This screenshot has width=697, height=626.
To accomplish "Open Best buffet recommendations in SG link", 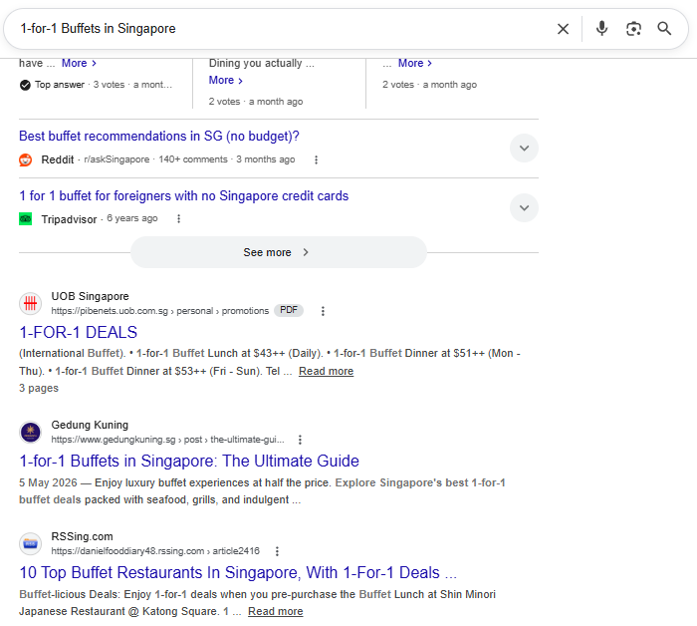I will pos(159,137).
